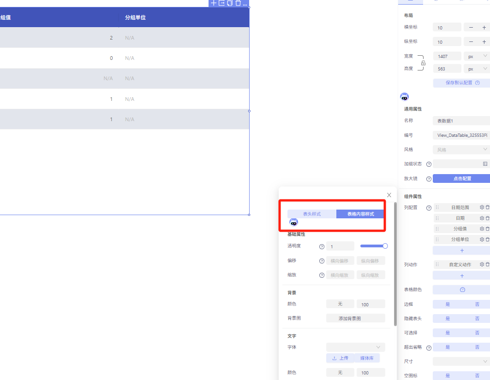This screenshot has height=380, width=490.
Task: Open help icon beside 缩放
Action: [x=322, y=275]
